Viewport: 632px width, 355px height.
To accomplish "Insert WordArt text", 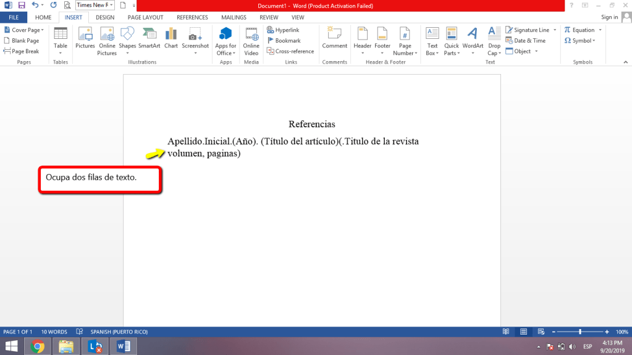I will [x=473, y=40].
